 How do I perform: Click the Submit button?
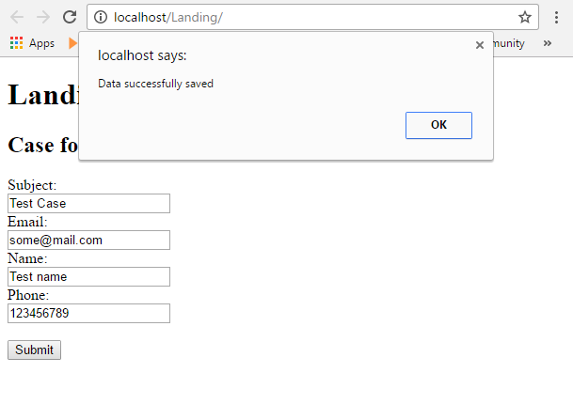(35, 350)
